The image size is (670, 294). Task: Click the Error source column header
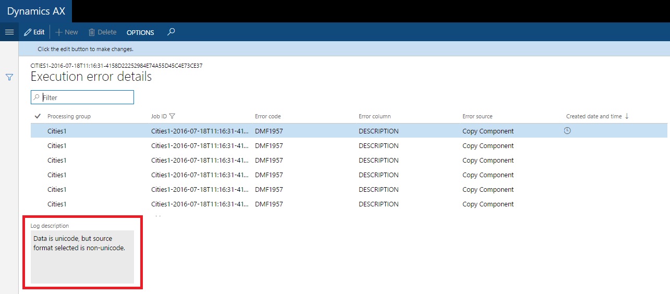tap(477, 116)
